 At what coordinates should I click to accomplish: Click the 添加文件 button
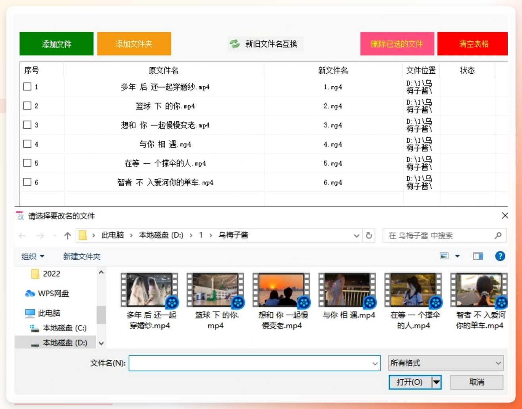56,44
